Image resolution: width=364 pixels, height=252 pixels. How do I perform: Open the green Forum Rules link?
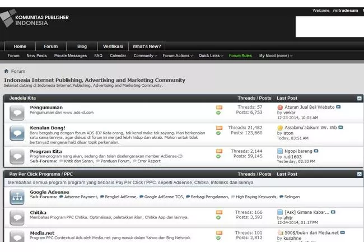240,55
